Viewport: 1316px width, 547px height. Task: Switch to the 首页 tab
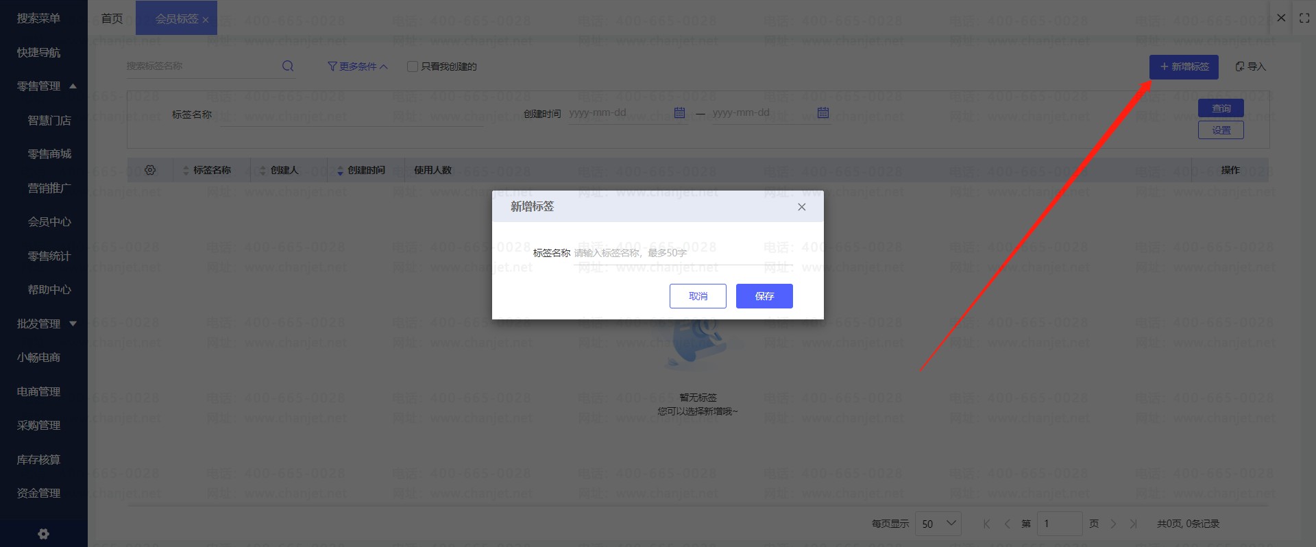[112, 19]
